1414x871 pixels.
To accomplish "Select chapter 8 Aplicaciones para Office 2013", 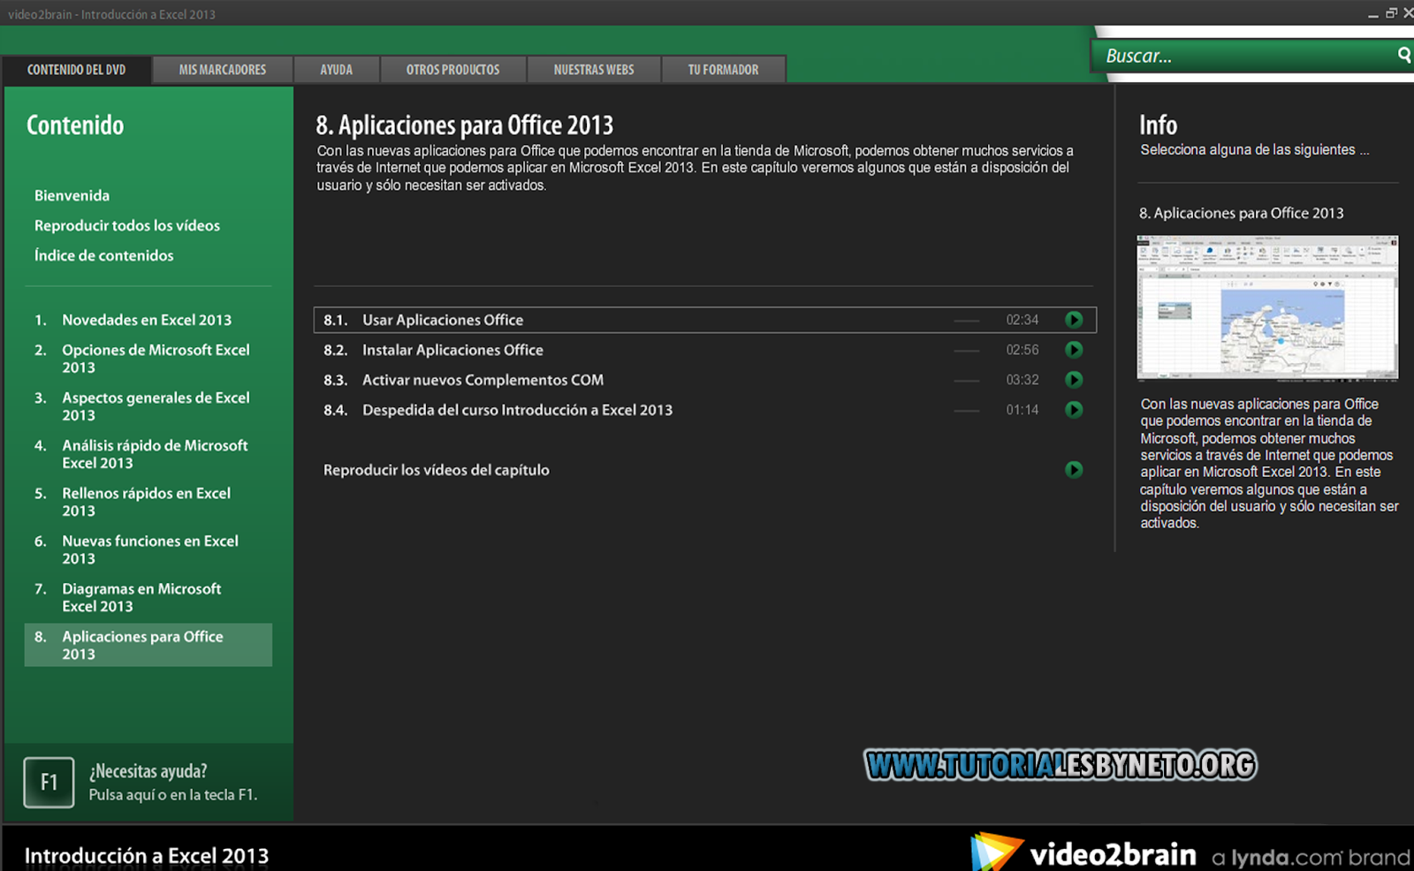I will coord(148,645).
